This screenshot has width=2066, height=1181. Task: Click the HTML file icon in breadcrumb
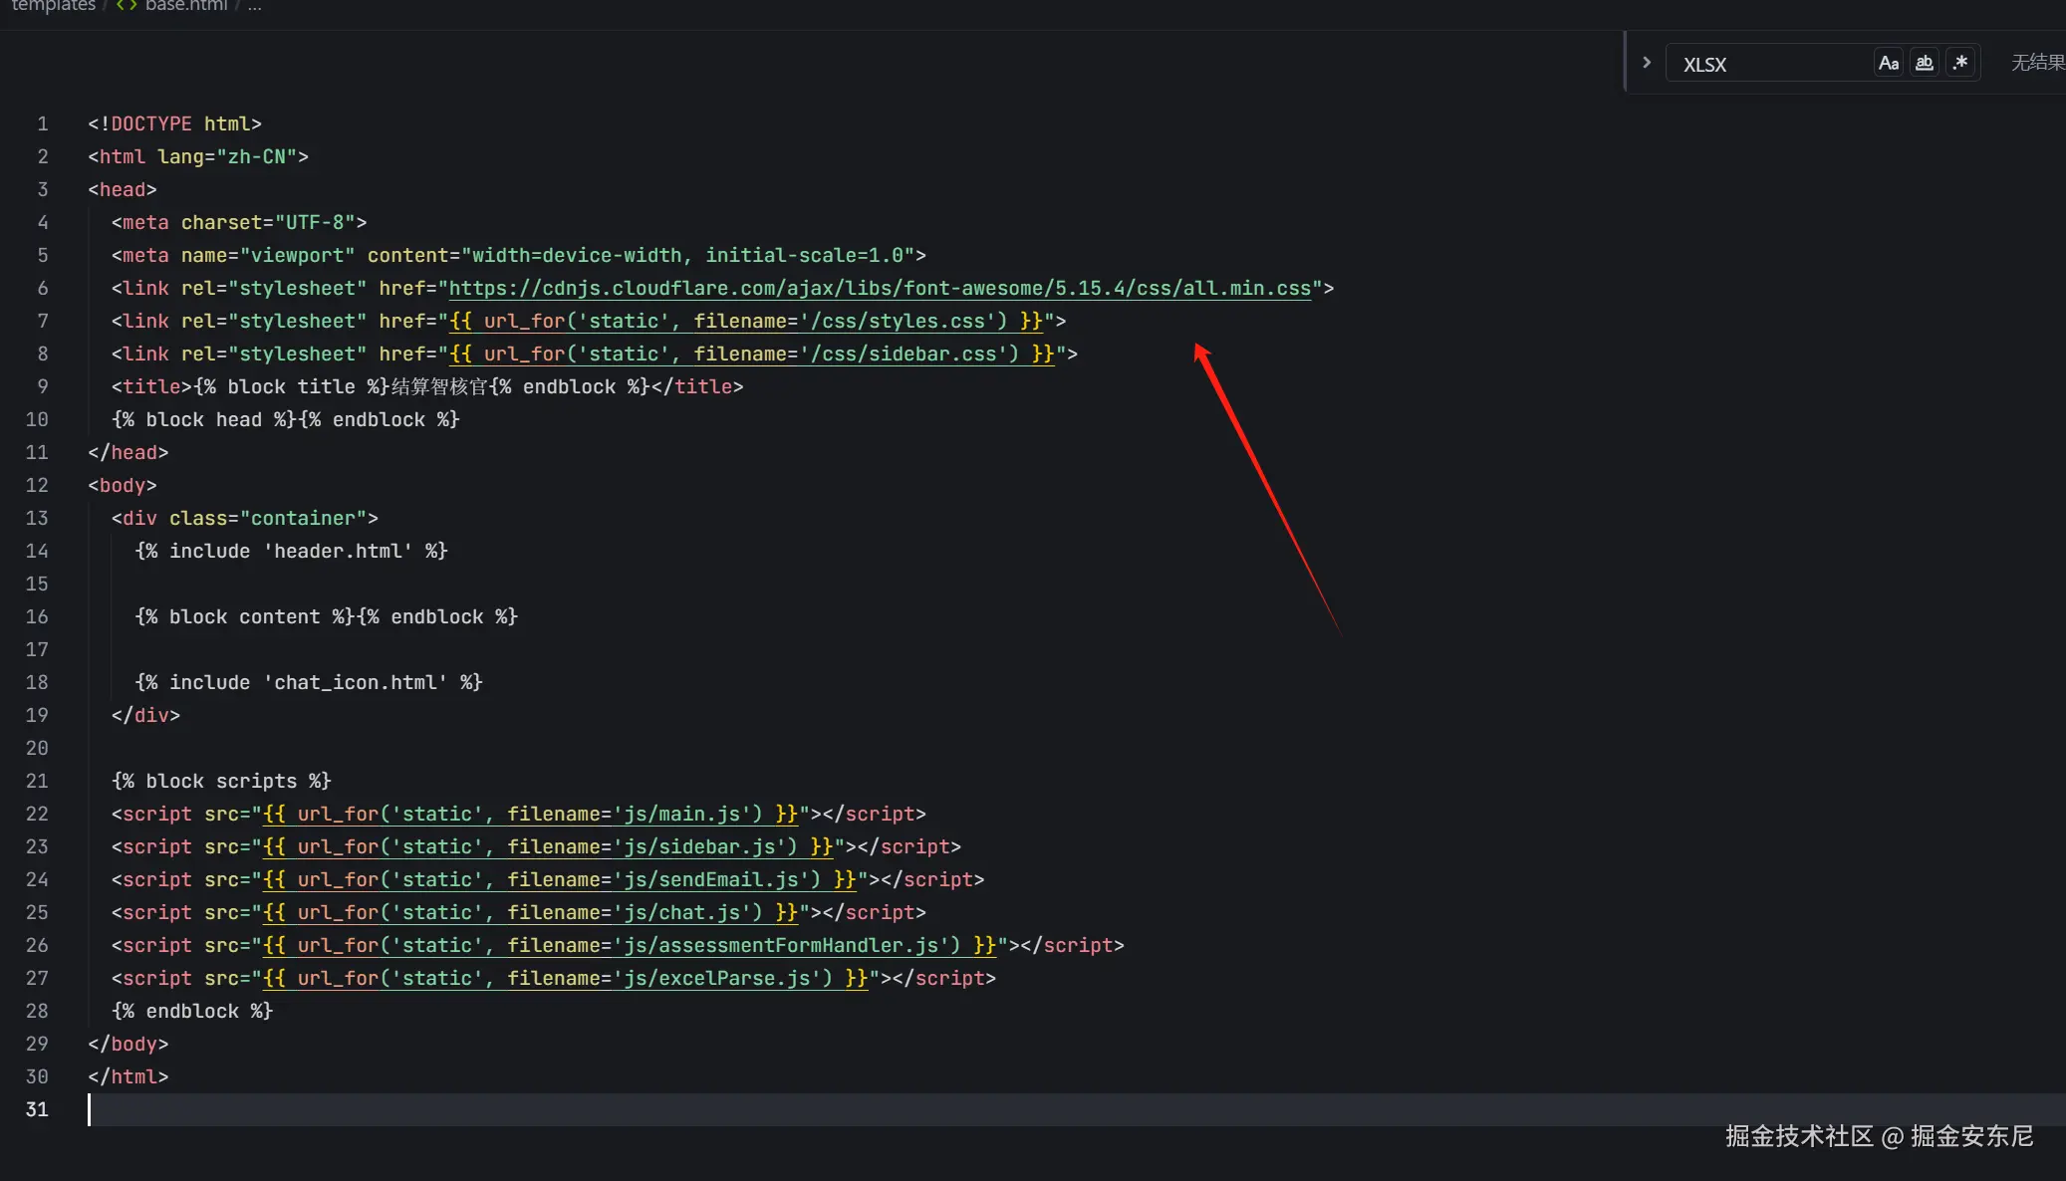tap(127, 6)
